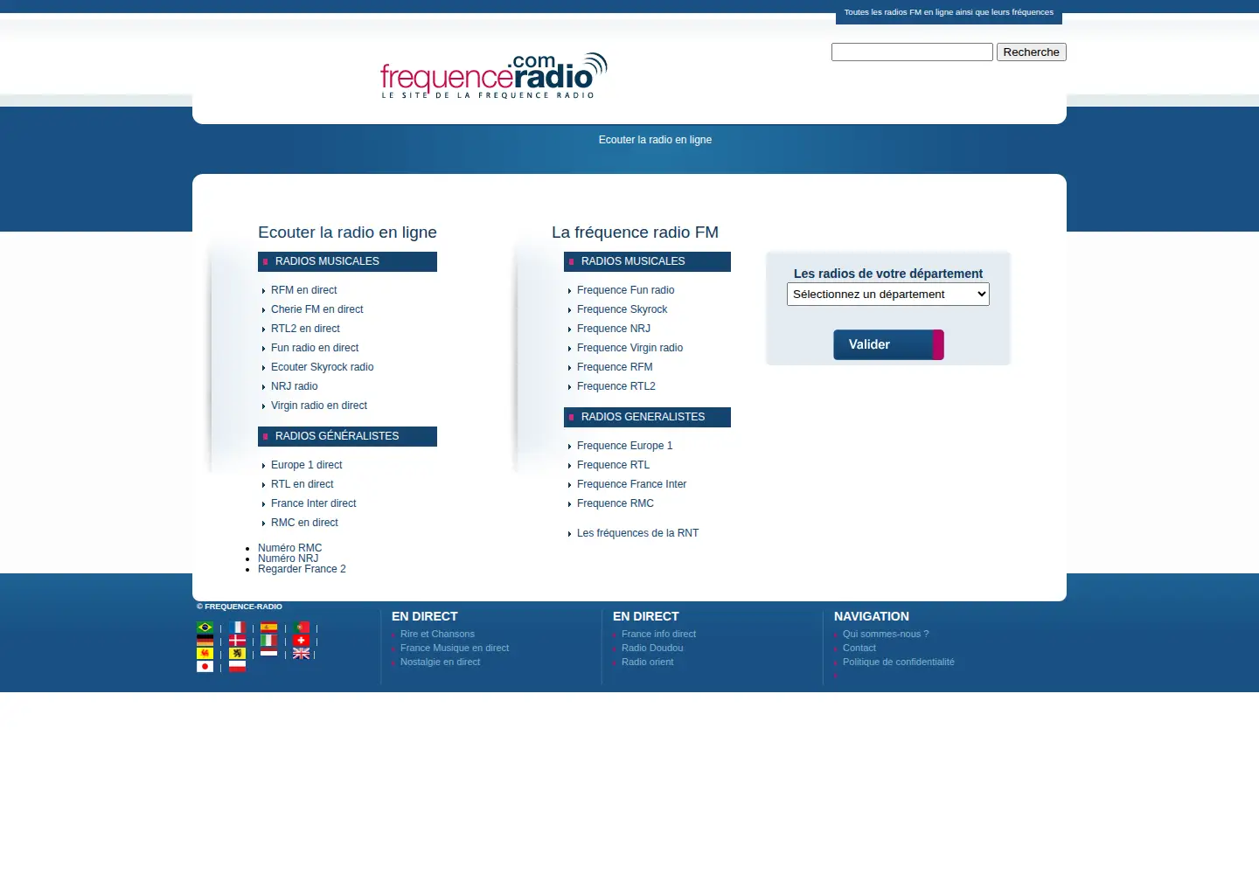
Task: Open 'Politique de confidentialité' footer link
Action: coord(898,662)
